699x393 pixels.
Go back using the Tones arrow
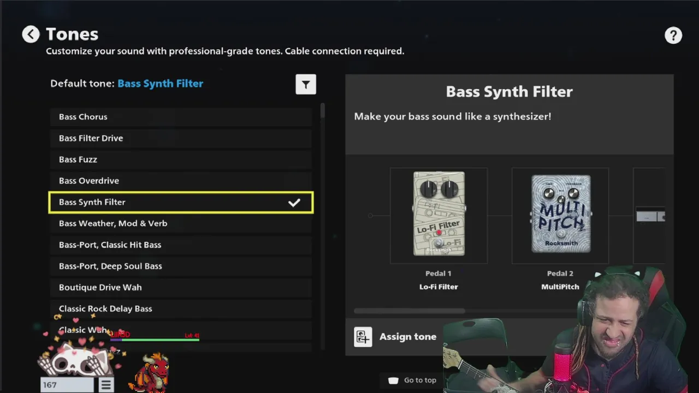click(31, 34)
